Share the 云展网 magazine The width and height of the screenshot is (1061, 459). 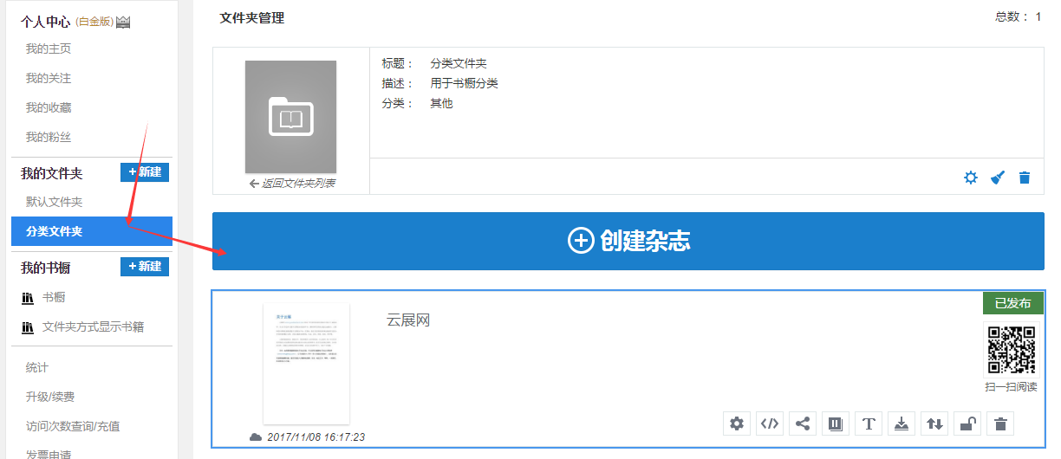(803, 423)
